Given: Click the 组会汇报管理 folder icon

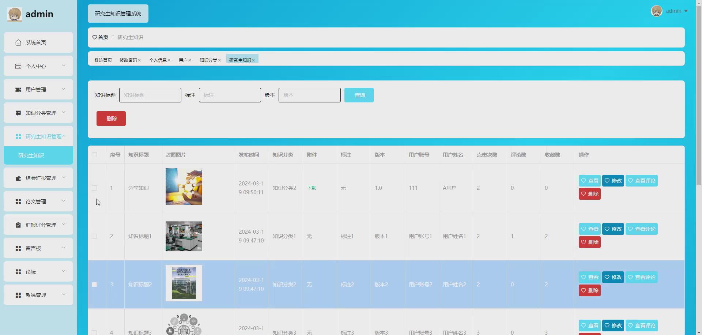Looking at the screenshot, I should (x=18, y=178).
